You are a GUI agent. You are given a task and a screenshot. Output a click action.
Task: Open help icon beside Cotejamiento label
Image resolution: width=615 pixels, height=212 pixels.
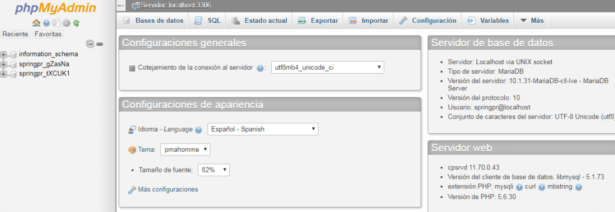point(260,68)
